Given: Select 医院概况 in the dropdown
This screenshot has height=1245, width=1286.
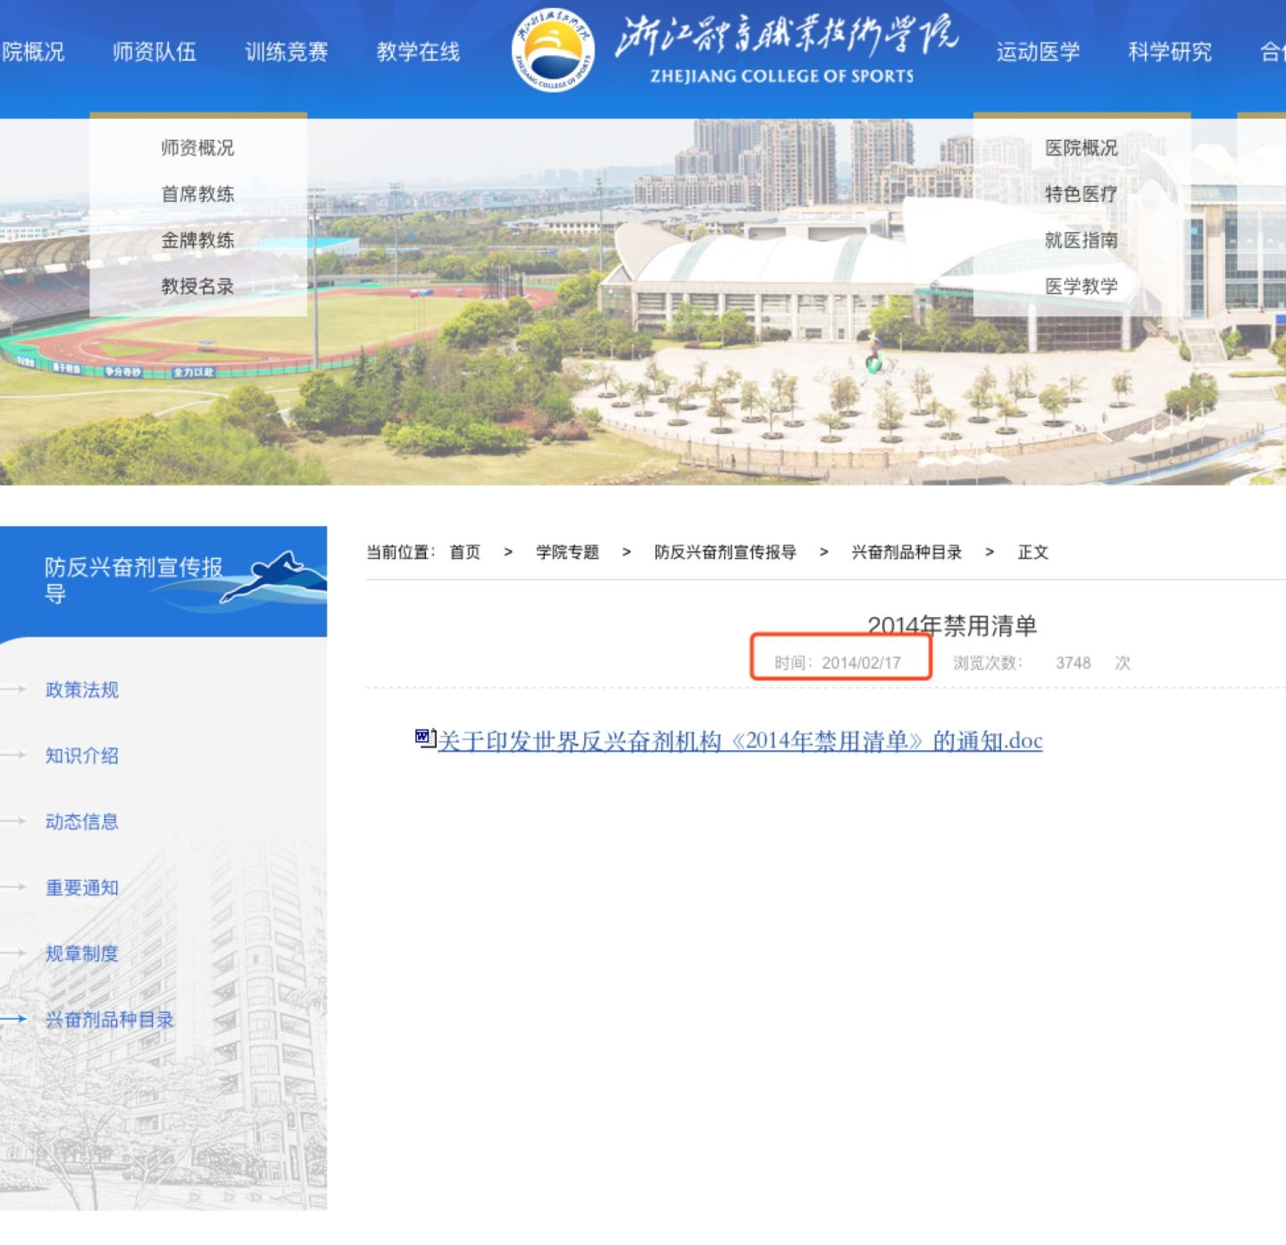Looking at the screenshot, I should (1081, 147).
